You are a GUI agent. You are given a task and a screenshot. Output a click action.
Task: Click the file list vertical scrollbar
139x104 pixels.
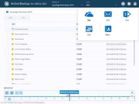134,53
